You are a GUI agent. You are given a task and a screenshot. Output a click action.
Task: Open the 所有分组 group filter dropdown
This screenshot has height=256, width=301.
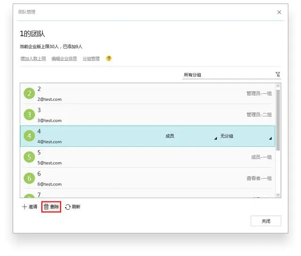231,75
